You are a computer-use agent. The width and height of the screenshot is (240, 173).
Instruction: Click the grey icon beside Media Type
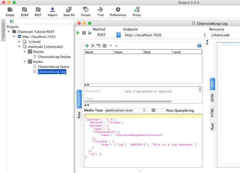pos(153,110)
